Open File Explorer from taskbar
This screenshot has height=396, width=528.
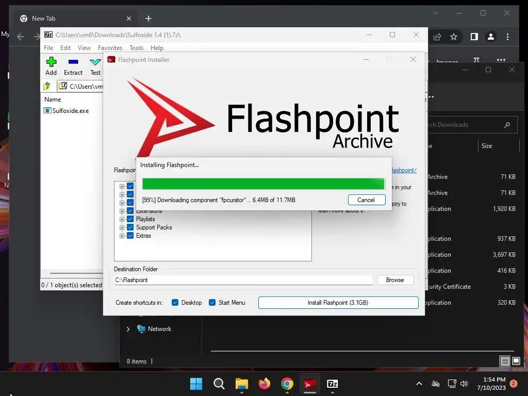pos(242,384)
